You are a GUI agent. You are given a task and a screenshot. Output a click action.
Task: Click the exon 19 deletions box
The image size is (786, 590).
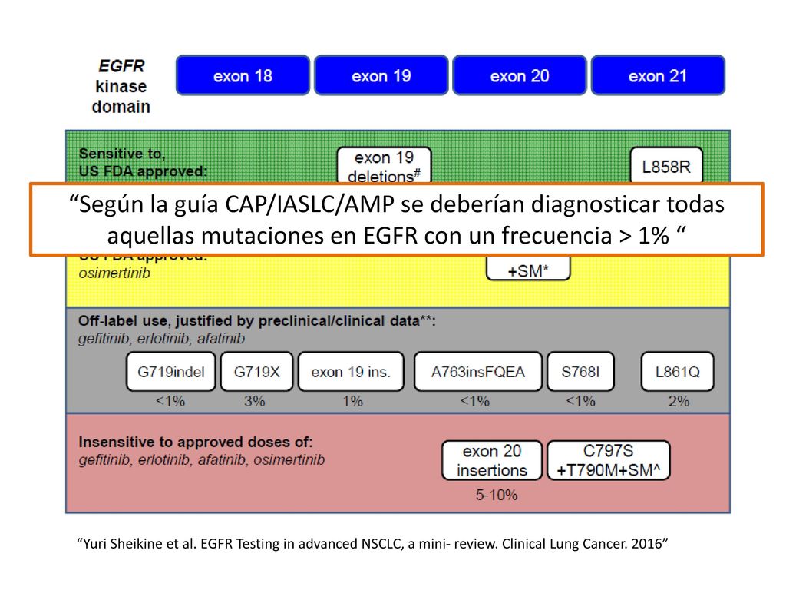click(384, 165)
